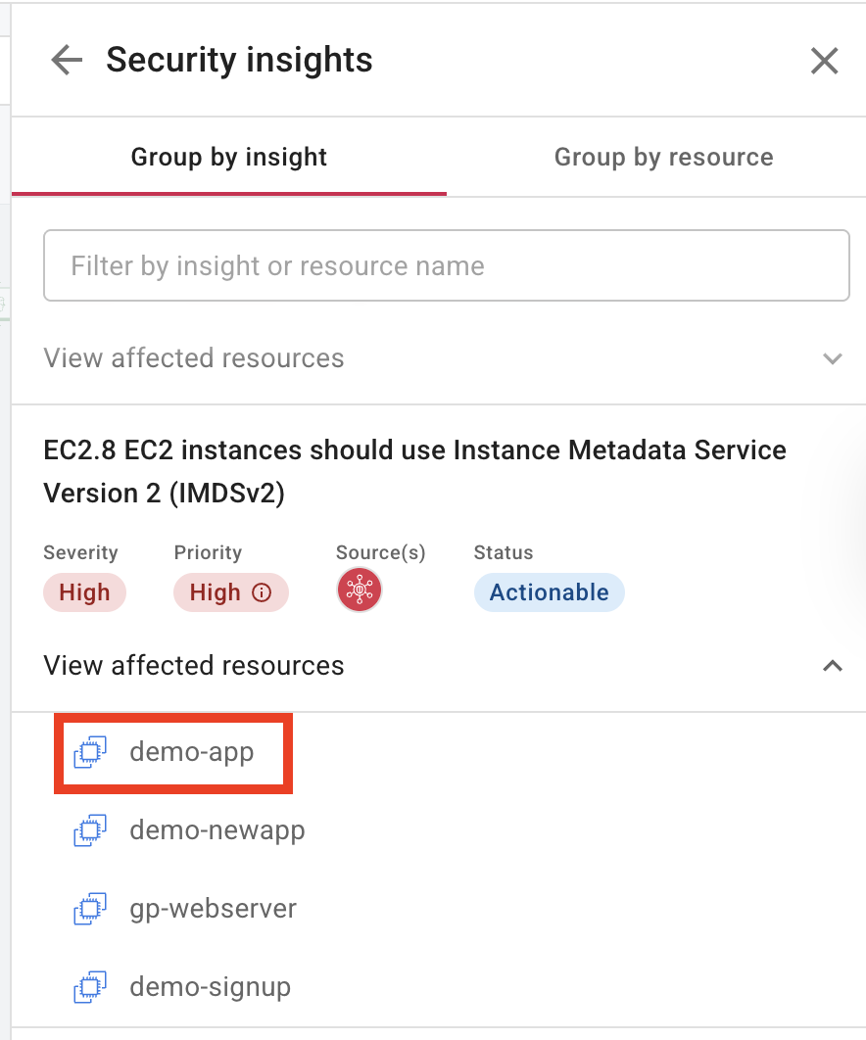Click the EC2 icon beside demo-newapp
The width and height of the screenshot is (866, 1040).
90,830
